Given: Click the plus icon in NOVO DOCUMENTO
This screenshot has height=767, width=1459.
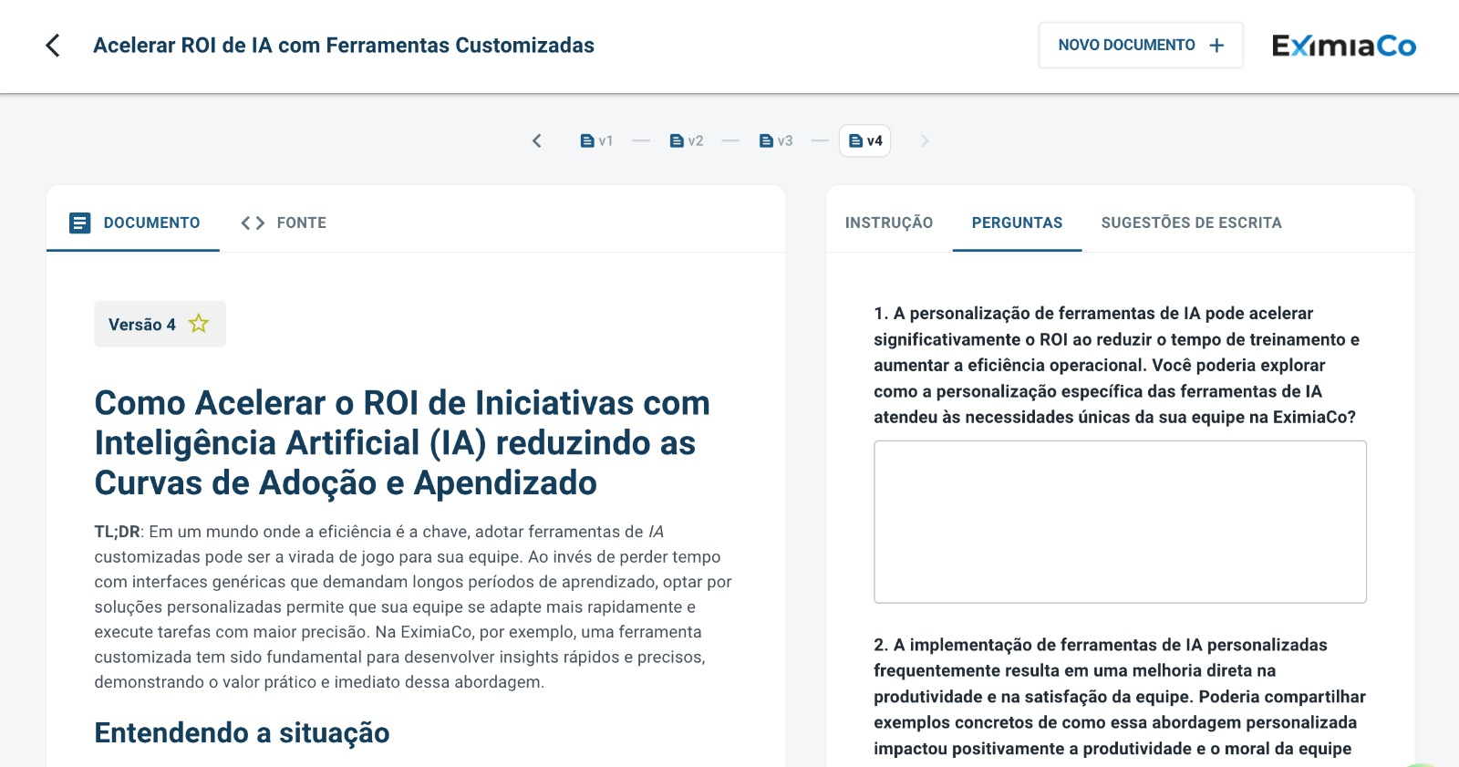Looking at the screenshot, I should coord(1216,46).
